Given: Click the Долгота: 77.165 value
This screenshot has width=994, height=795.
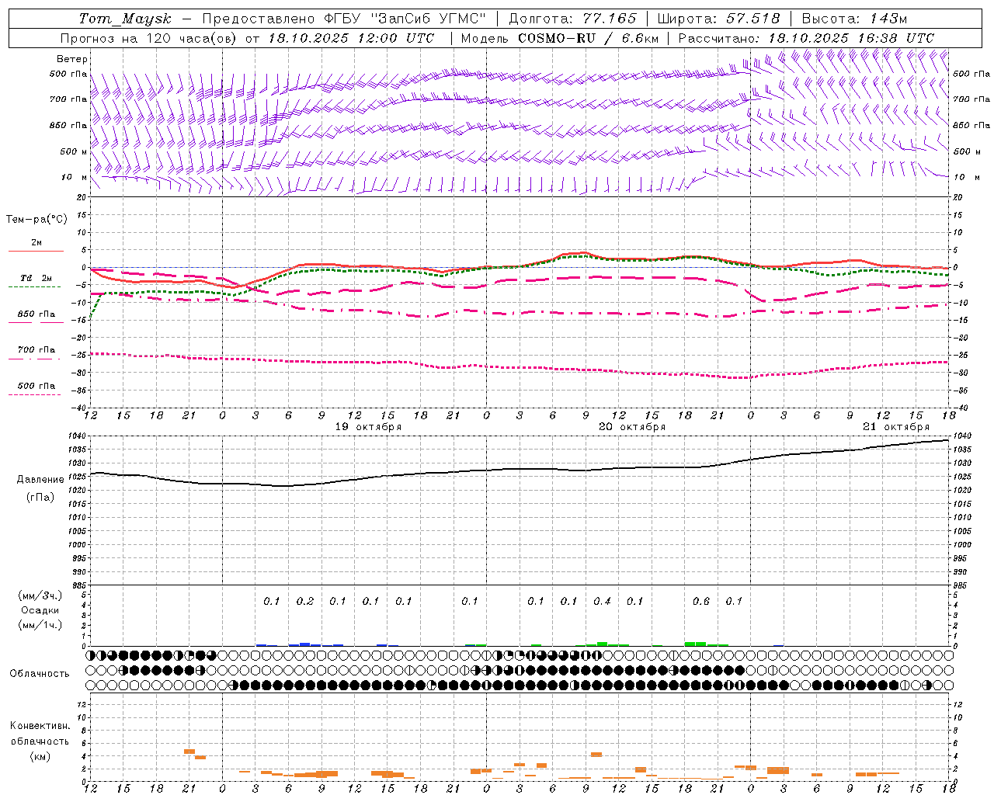Looking at the screenshot, I should tap(572, 19).
